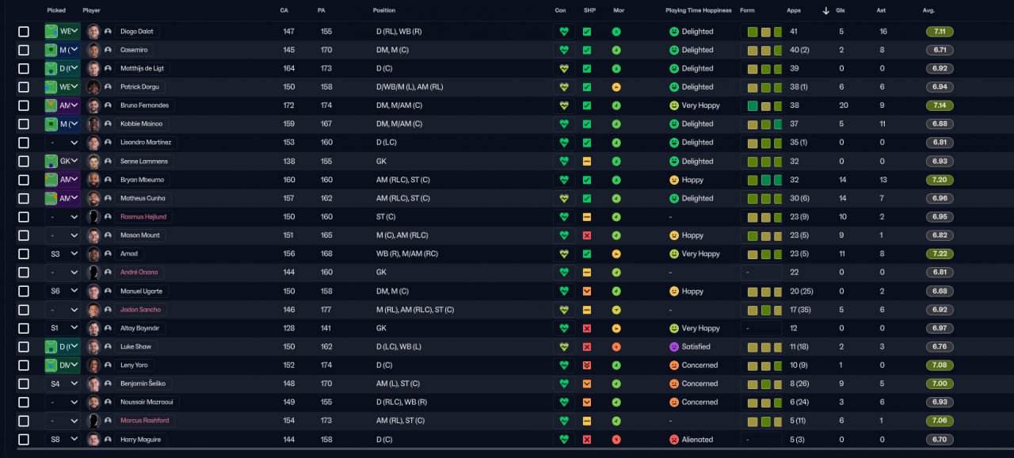Screen dimensions: 1014x458
Task: Click Leny Yoro's Concerned orange face icon
Action: tap(674, 365)
